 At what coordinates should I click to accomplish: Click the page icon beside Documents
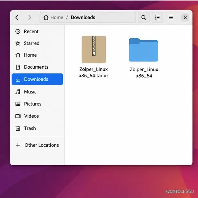tap(18, 67)
